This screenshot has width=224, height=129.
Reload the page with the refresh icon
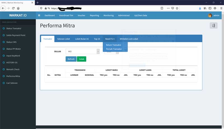point(13,8)
